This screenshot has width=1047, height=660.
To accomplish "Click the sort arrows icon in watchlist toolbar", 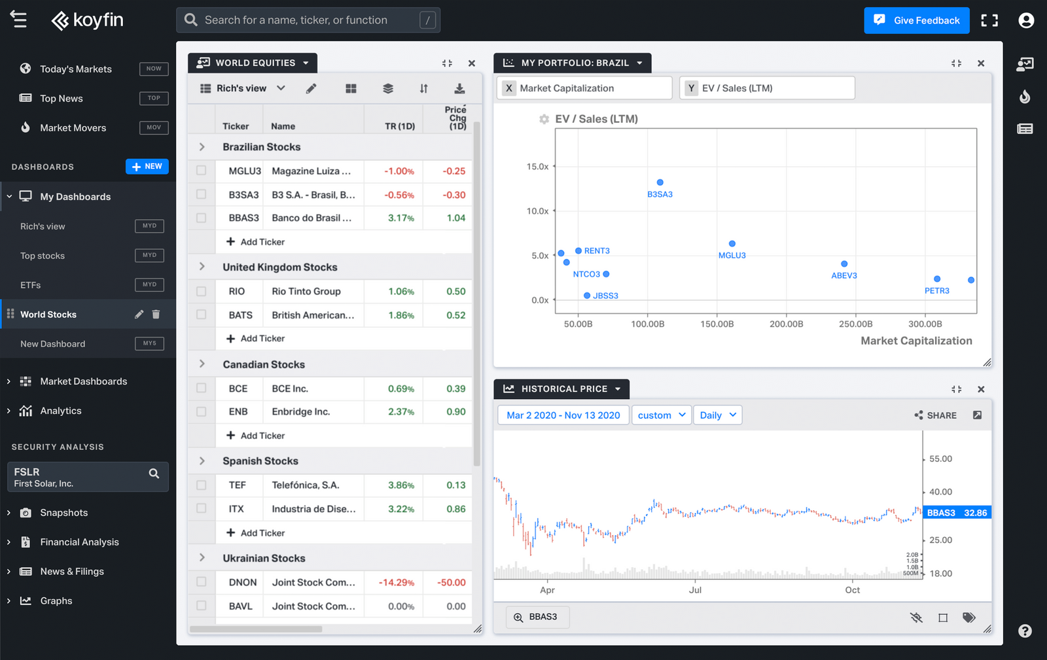I will click(x=423, y=88).
